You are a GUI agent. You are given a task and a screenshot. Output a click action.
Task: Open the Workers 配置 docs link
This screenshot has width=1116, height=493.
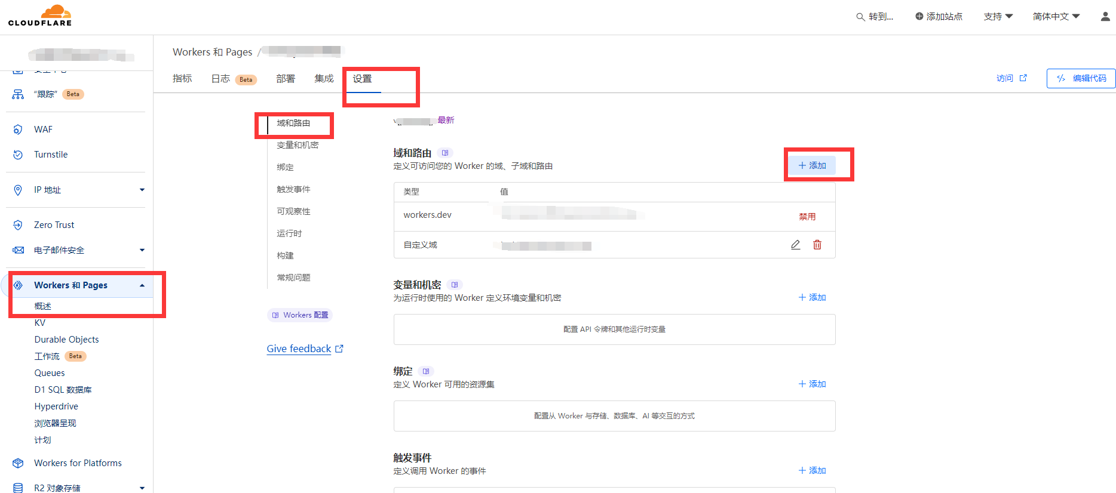(300, 315)
